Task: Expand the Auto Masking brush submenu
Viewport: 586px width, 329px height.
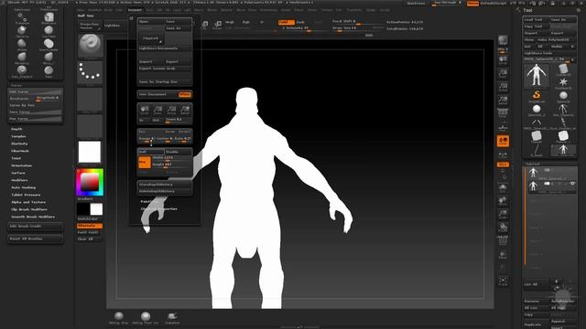Action: 24,187
